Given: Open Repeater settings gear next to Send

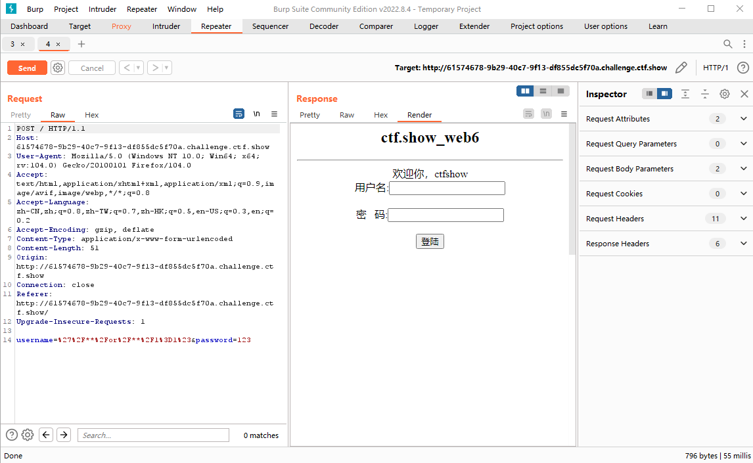Looking at the screenshot, I should pos(58,68).
